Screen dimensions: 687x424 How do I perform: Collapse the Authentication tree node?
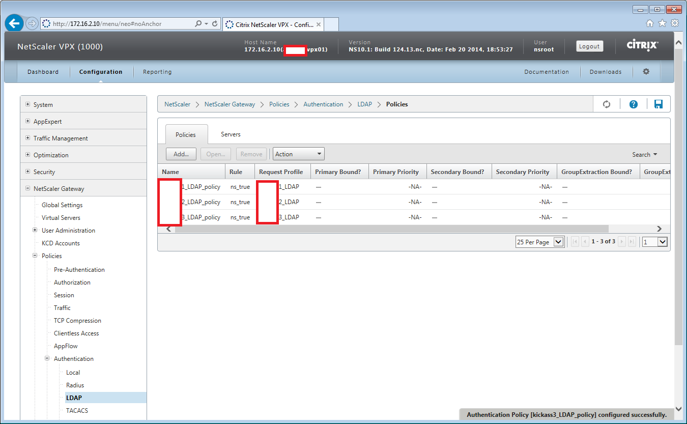point(47,358)
